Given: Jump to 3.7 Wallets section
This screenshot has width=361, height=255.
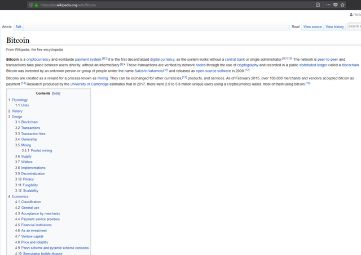Looking at the screenshot, I should point(24,162).
